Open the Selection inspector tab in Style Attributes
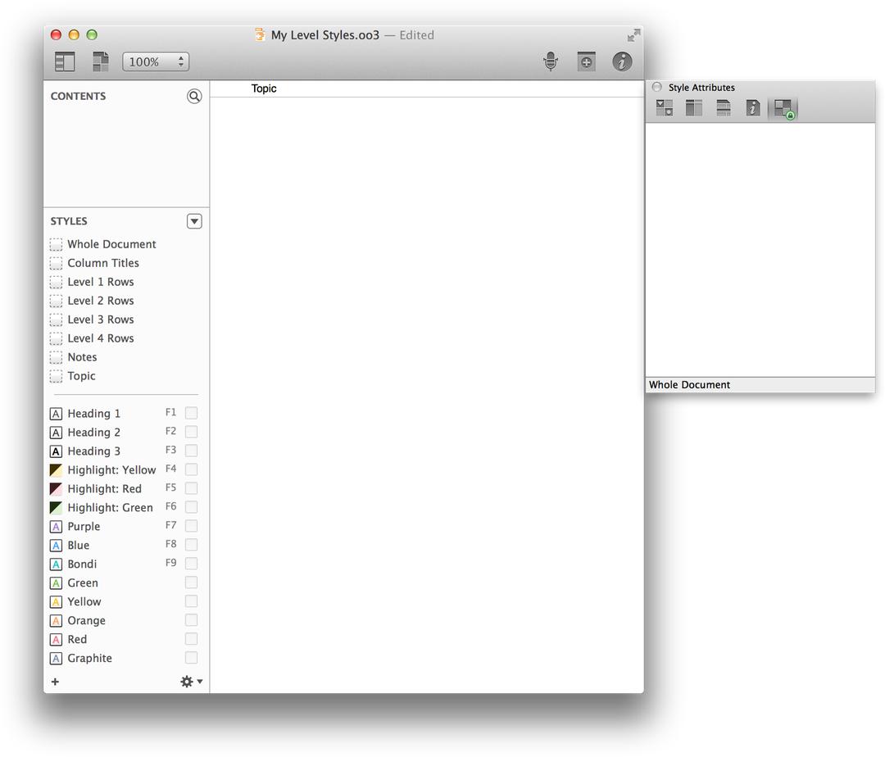 tap(665, 107)
